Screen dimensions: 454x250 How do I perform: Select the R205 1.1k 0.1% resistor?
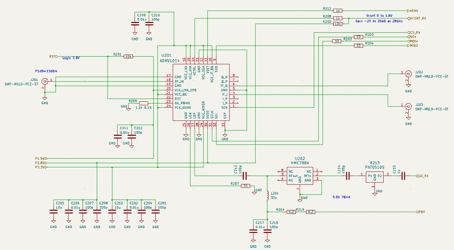point(143,104)
